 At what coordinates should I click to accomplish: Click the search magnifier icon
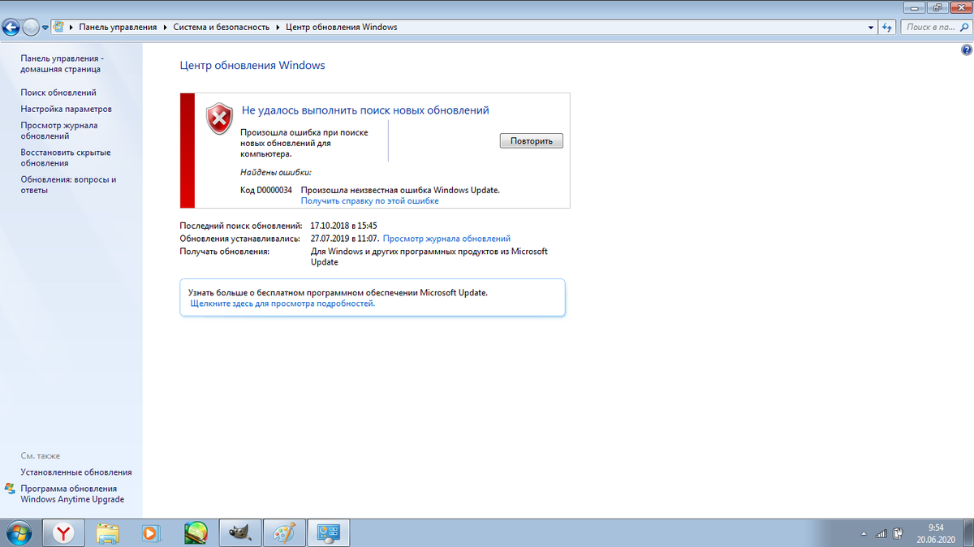963,27
